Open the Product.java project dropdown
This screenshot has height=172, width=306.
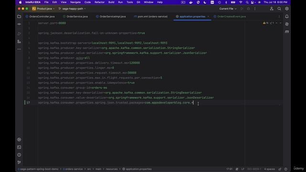[44, 9]
